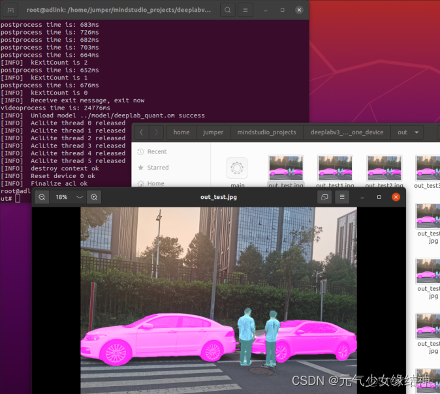Viewport: 440px width, 394px height.
Task: Navigate to the home path segment
Action: [181, 132]
